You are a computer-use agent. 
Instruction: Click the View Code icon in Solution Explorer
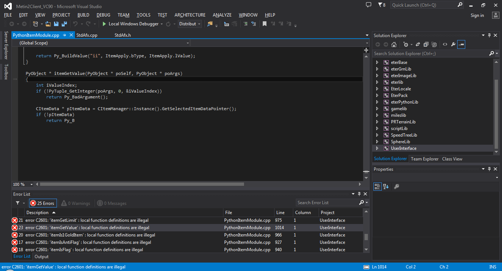pos(445,44)
